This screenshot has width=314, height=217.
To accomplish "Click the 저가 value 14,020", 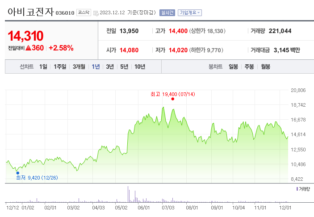I will click(178, 50).
